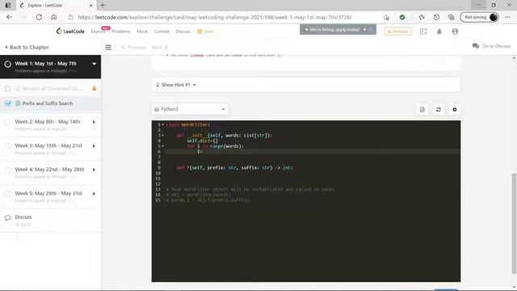This screenshot has height=291, width=517.
Task: Expand Week 4: May 22nd - May 28th arrow
Action: (94, 170)
